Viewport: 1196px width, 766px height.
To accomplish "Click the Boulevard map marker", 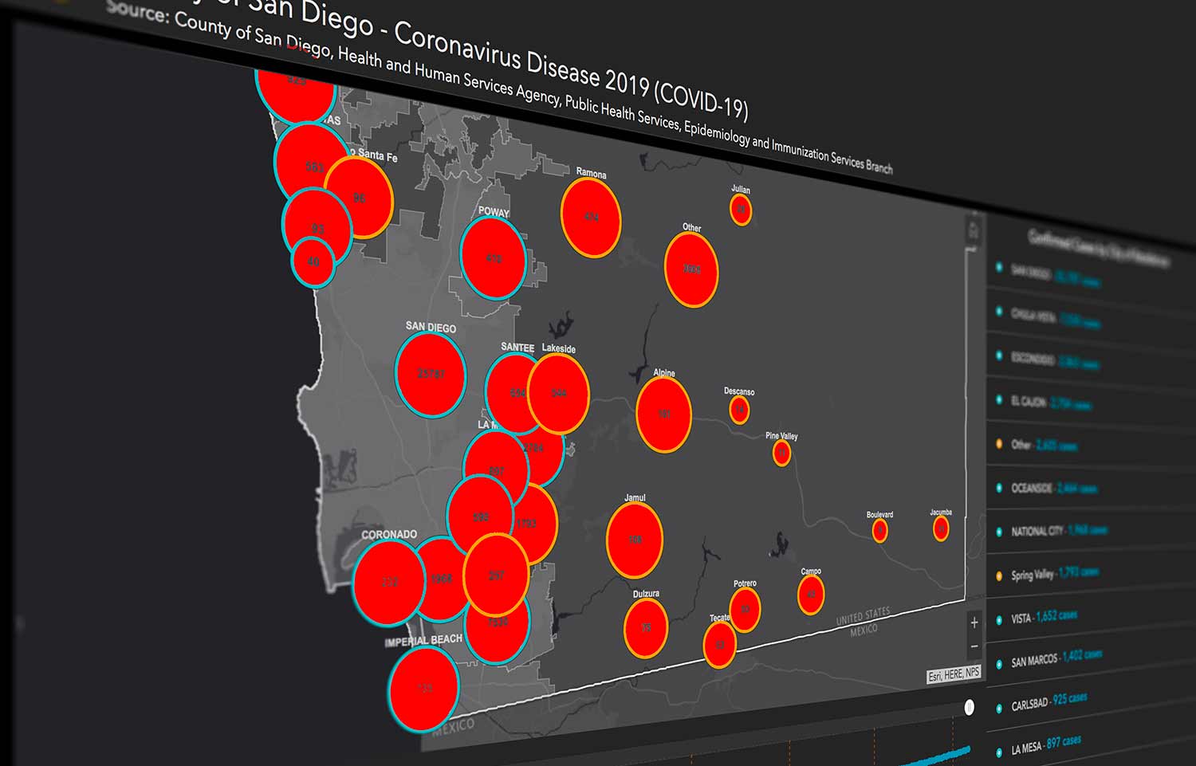I will click(879, 530).
